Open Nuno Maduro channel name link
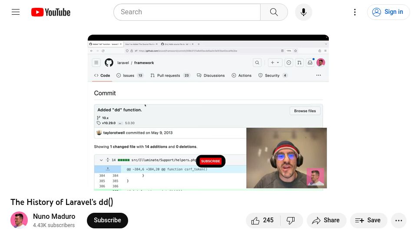 (x=54, y=216)
